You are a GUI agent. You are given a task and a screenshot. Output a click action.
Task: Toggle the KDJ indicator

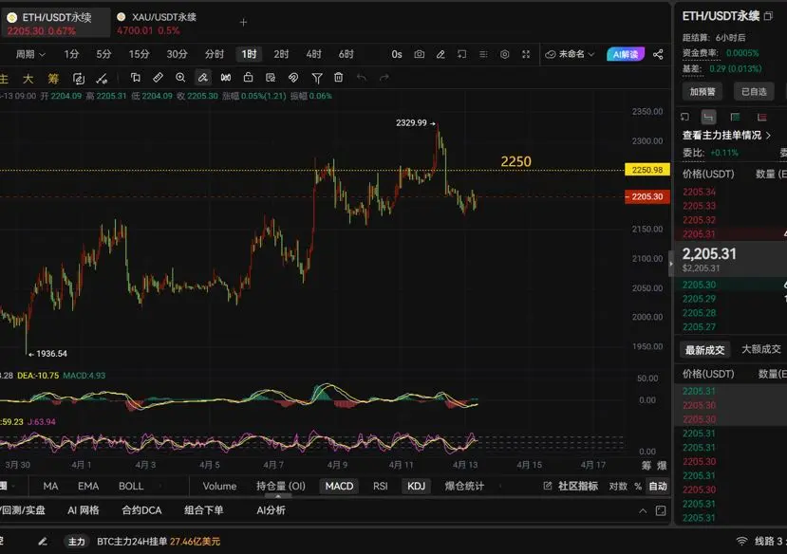point(416,486)
